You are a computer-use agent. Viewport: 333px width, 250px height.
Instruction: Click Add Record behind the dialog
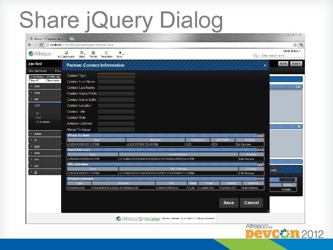[x=287, y=180]
